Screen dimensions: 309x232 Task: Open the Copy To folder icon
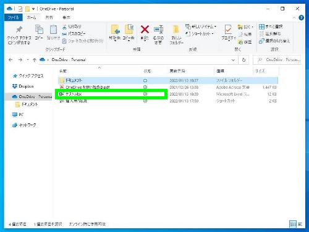pos(129,33)
